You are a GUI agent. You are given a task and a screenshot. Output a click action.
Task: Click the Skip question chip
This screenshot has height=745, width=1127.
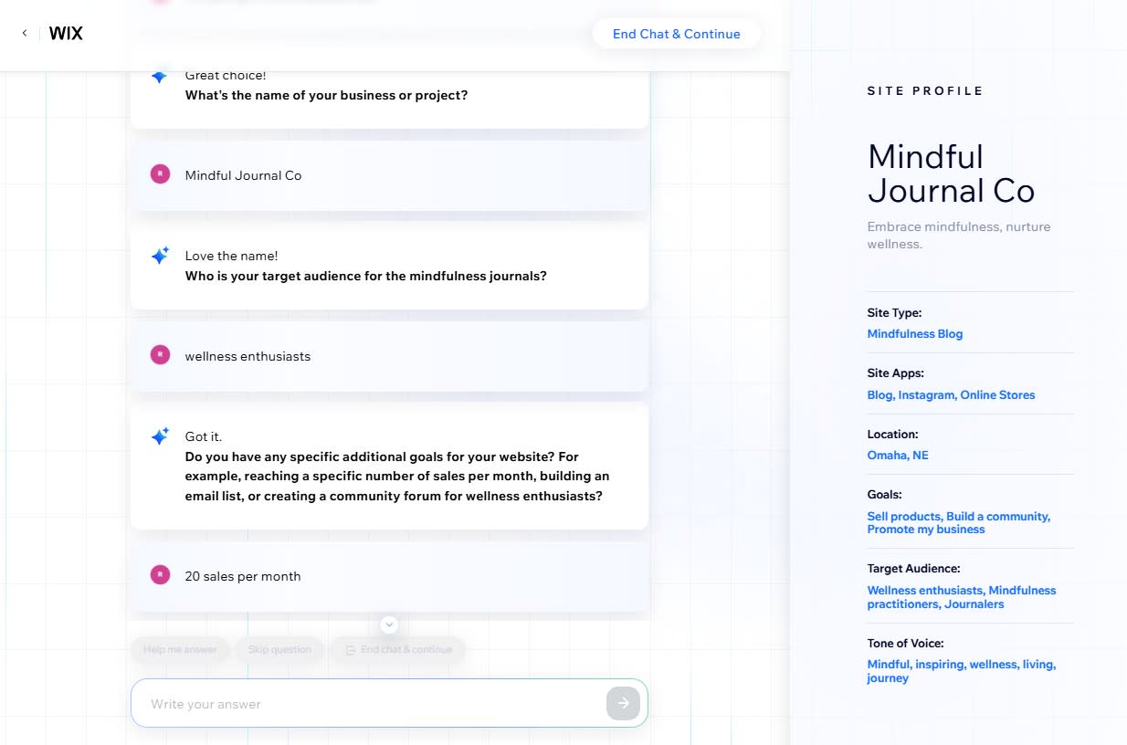pos(279,649)
